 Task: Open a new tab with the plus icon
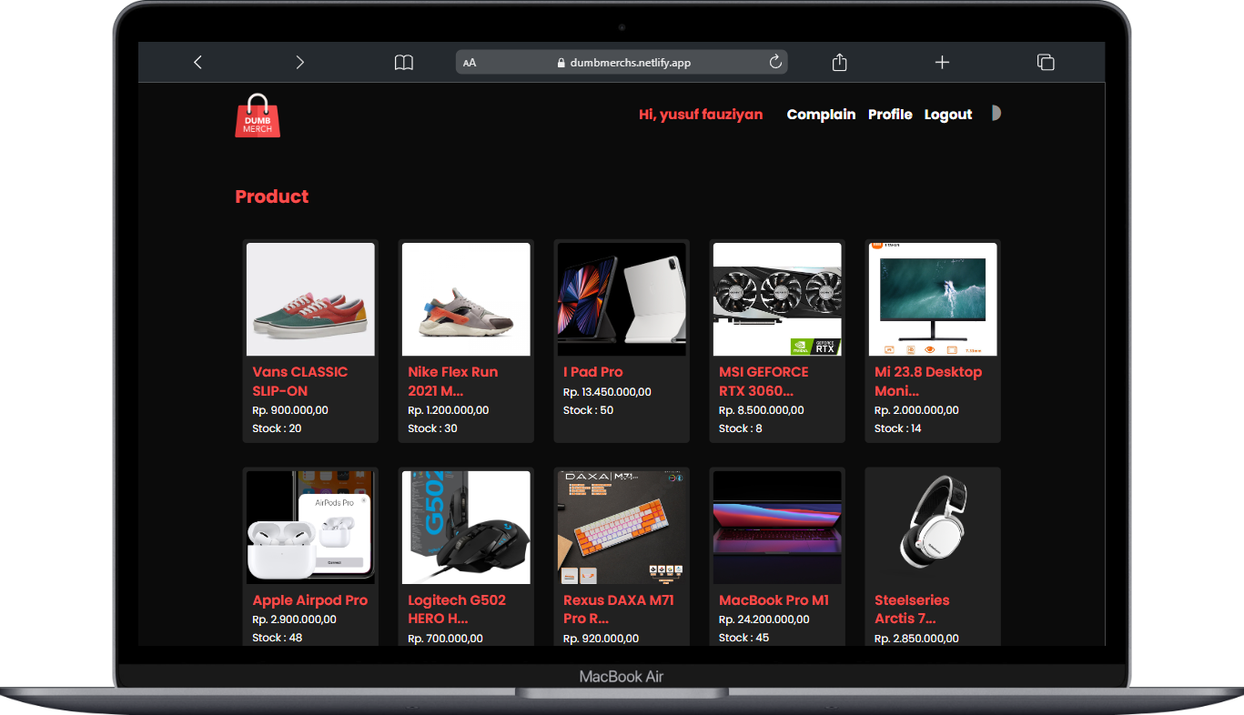click(942, 63)
